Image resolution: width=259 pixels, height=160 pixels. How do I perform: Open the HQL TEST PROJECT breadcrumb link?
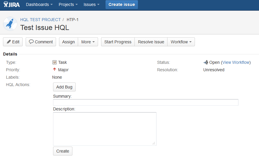click(x=41, y=20)
